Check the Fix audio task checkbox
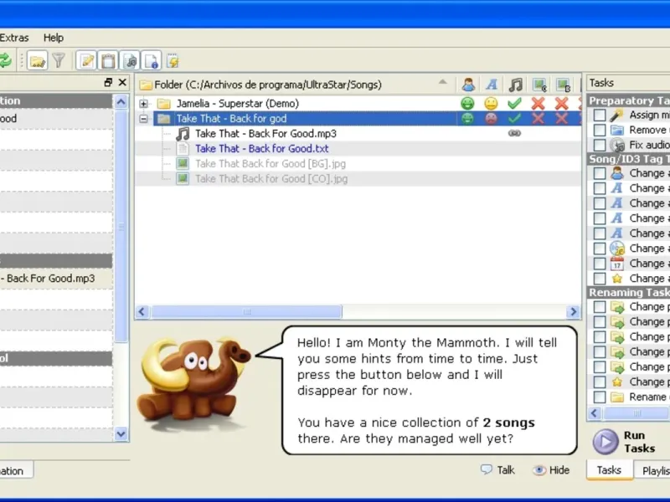The image size is (670, 502). point(600,145)
